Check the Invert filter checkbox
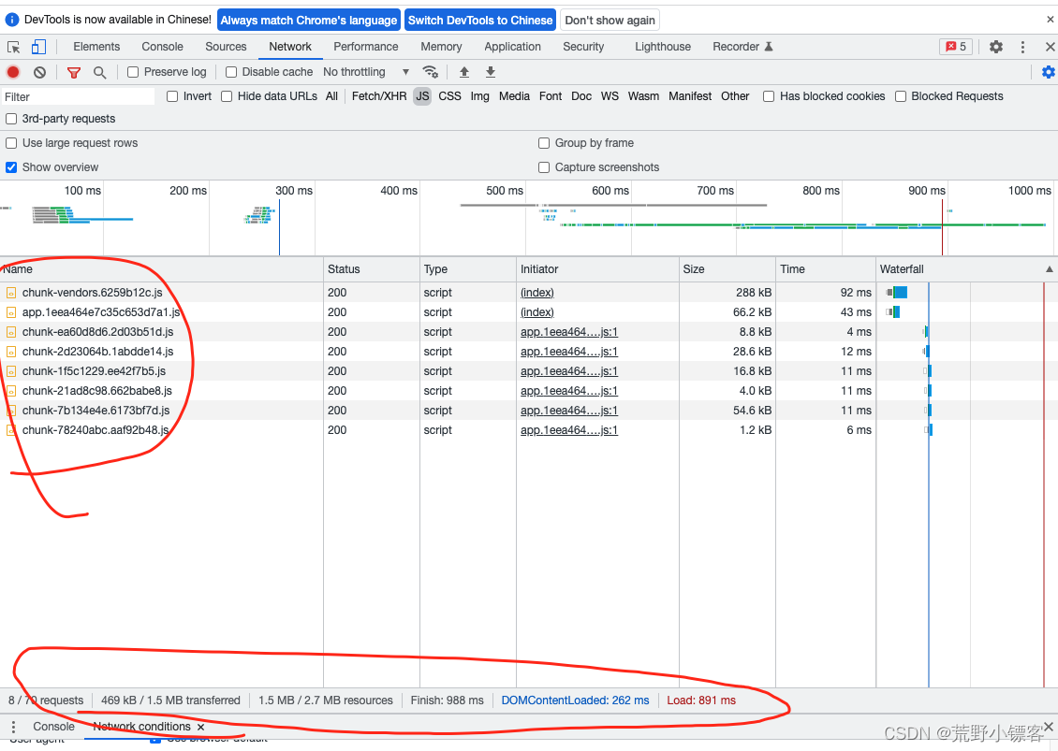The width and height of the screenshot is (1058, 751). point(172,96)
